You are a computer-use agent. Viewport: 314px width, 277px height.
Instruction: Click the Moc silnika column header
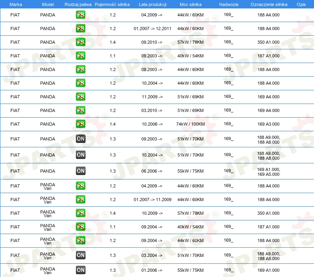[191, 4]
